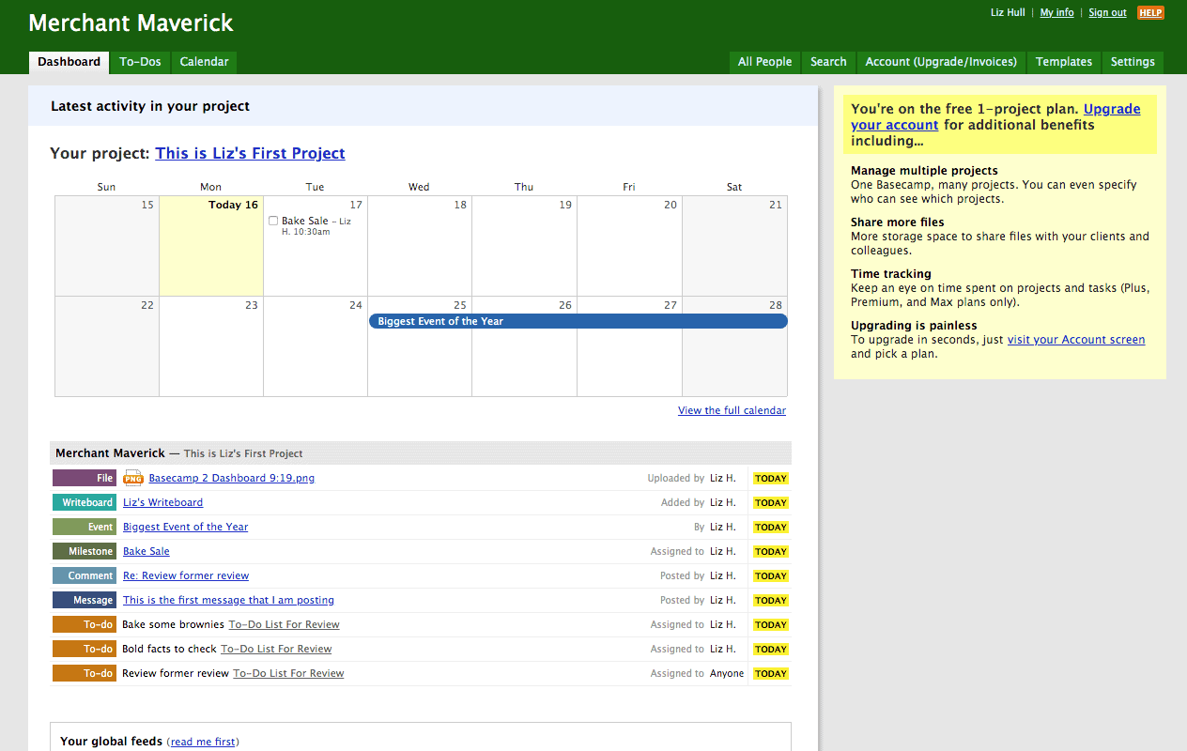1187x751 pixels.
Task: Select the Today 16 calendar cell
Action: pyautogui.click(x=211, y=246)
